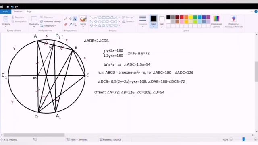Open Edit colors (Изменение цветов)
Screen dimensions: 258x145
216,21
